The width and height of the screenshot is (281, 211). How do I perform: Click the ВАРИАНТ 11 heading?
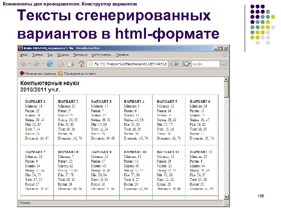(168, 152)
